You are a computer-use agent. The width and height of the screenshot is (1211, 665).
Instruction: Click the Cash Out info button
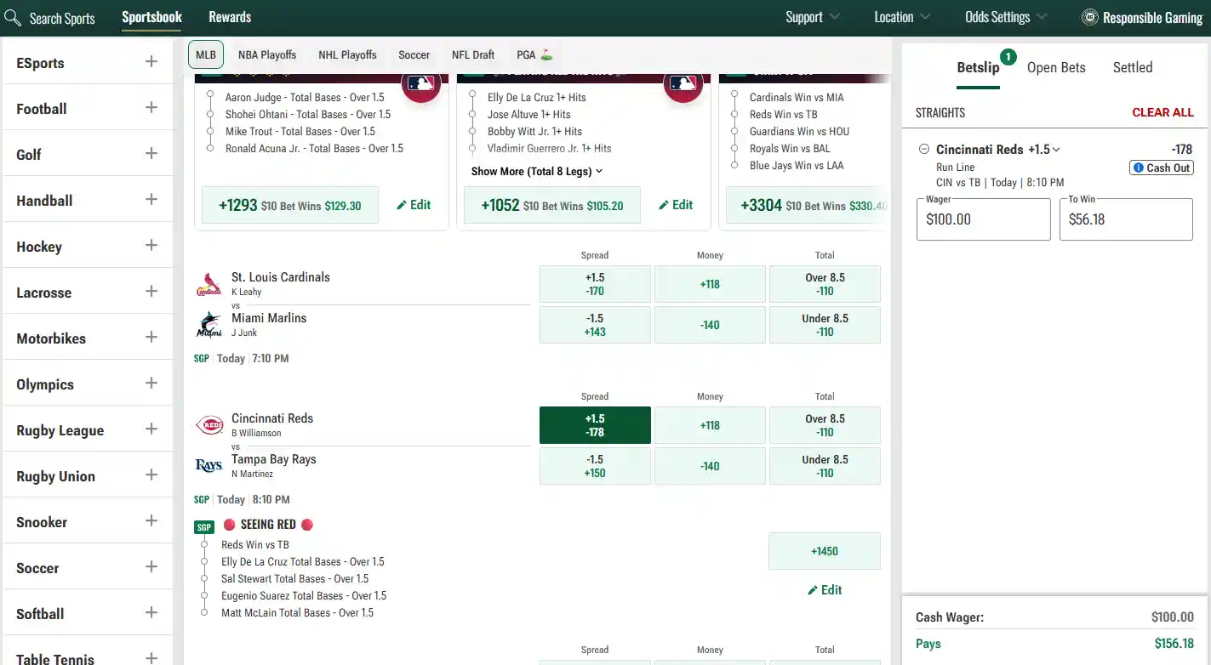click(1161, 168)
